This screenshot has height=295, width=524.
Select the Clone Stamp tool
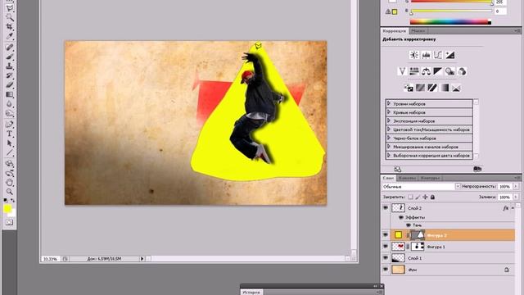10,66
